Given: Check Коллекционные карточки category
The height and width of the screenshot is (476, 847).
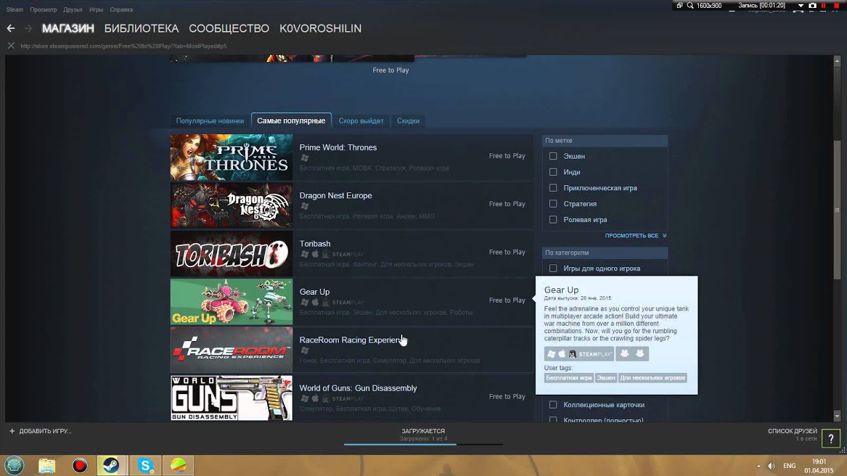Looking at the screenshot, I should (x=553, y=405).
